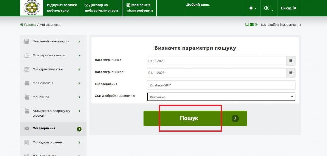Image resolution: width=327 pixels, height=156 pixels.
Task: Click round arrow icon on Пошук button
Action: point(235,118)
